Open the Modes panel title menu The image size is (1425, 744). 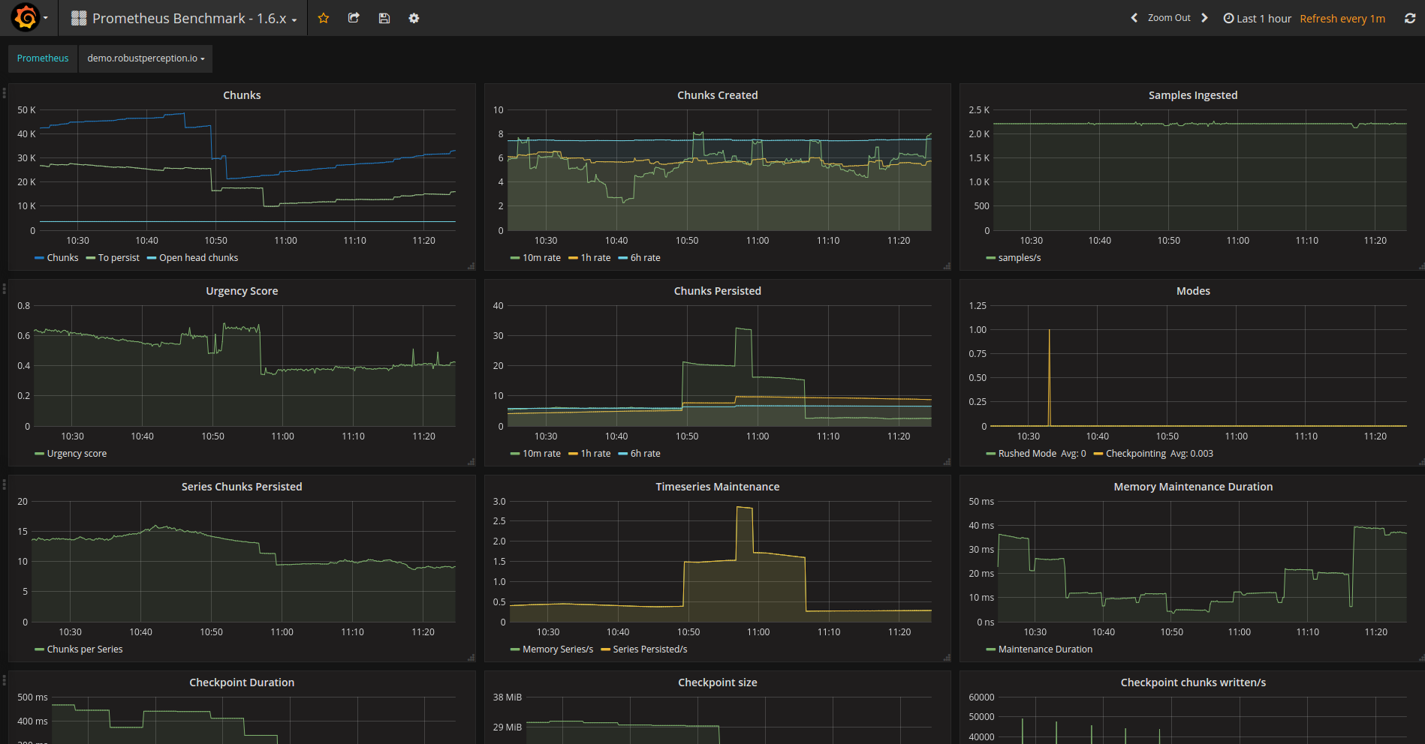1193,291
